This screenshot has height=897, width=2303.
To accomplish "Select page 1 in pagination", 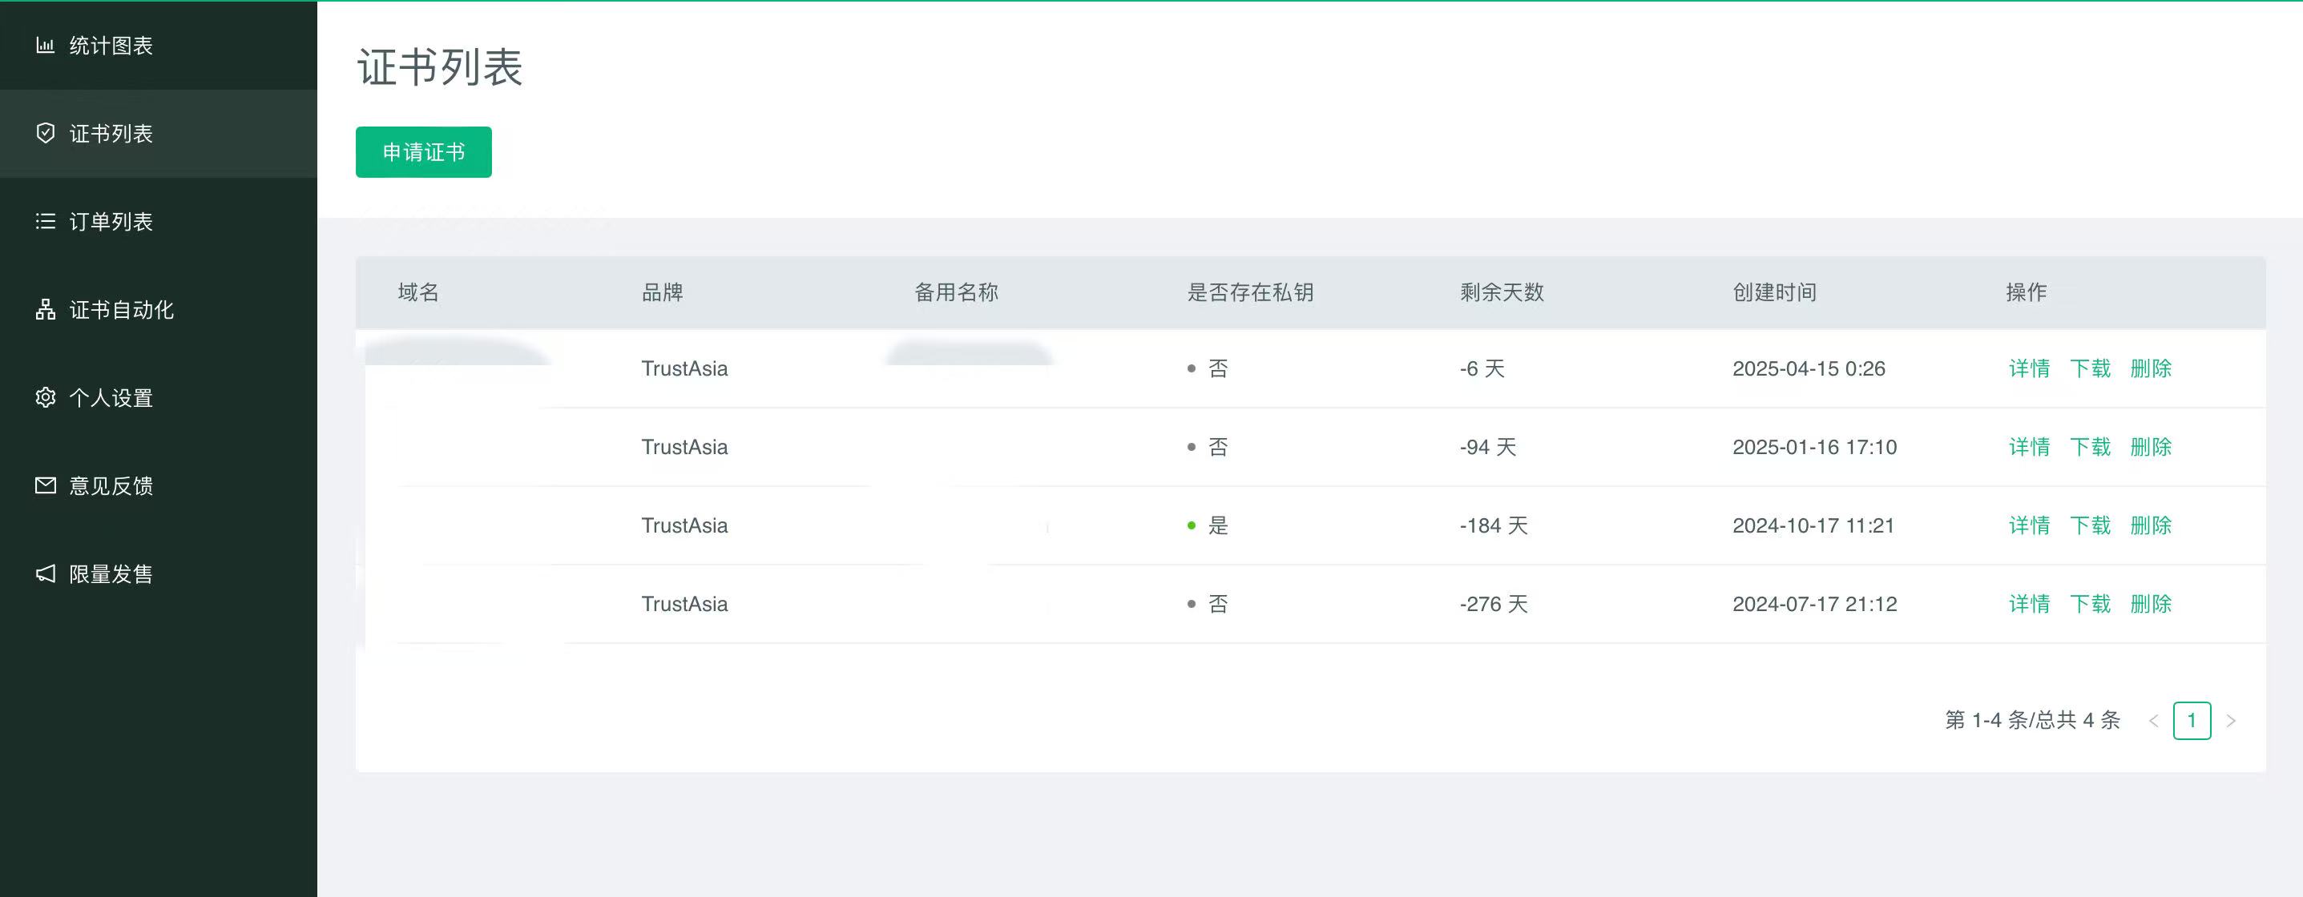I will (x=2192, y=721).
